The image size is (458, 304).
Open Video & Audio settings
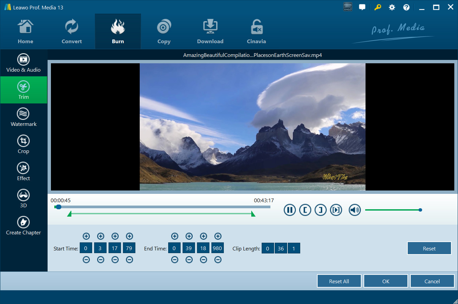[23, 63]
